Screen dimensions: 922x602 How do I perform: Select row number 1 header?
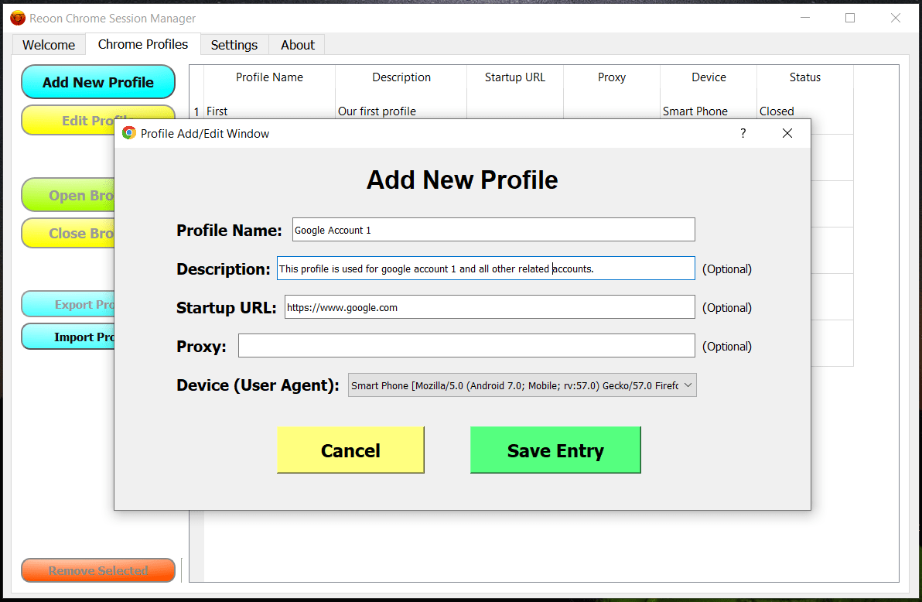click(196, 111)
